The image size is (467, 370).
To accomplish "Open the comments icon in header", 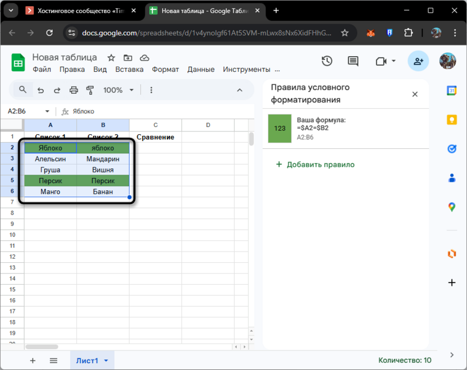I will tap(352, 61).
